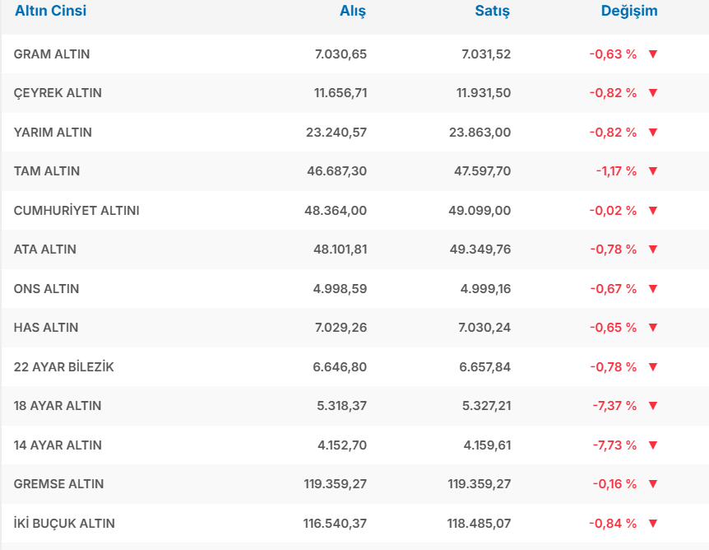Sort by the Altın Cinsi column header
Screen dimensions: 709x550
(x=50, y=12)
